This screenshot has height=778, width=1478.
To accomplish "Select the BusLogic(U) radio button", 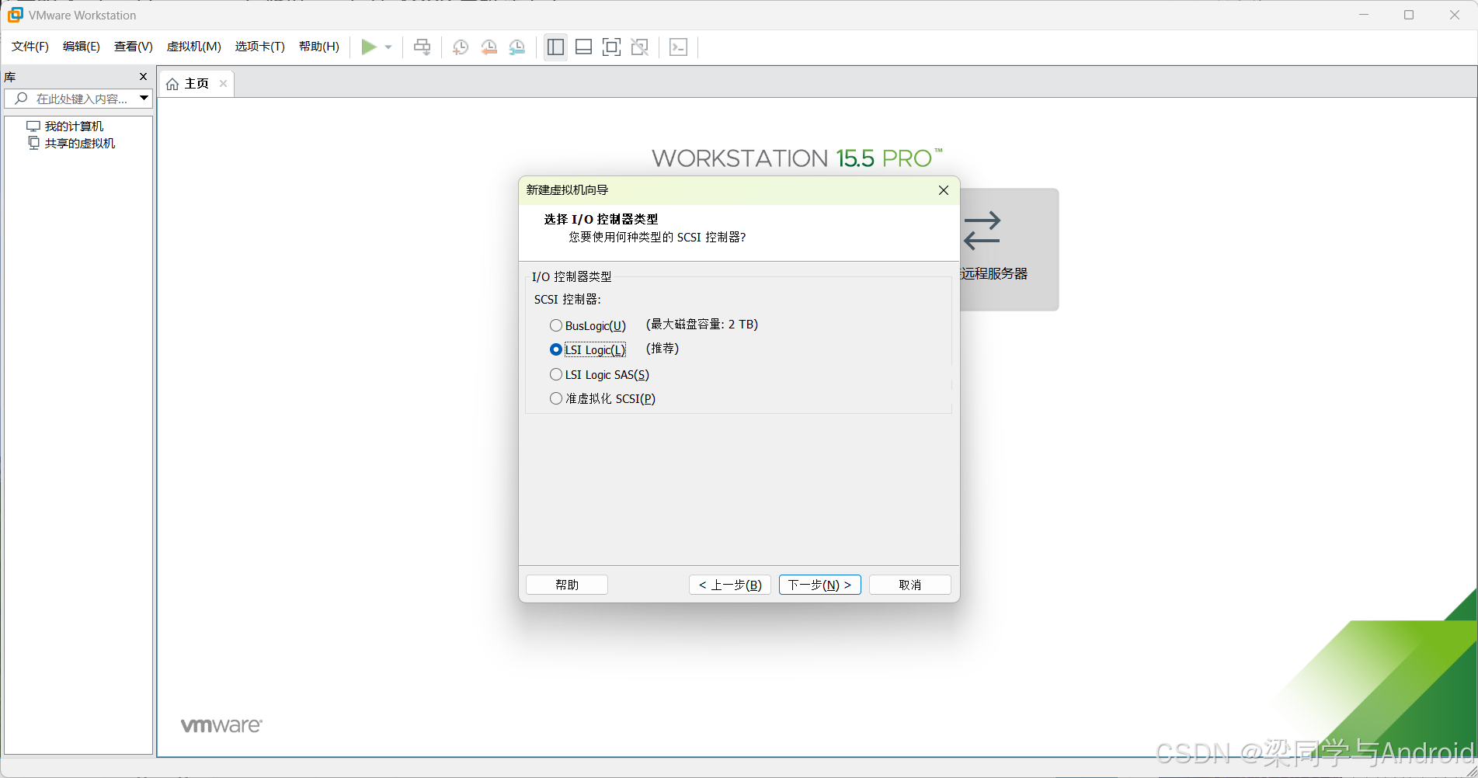I will 556,325.
